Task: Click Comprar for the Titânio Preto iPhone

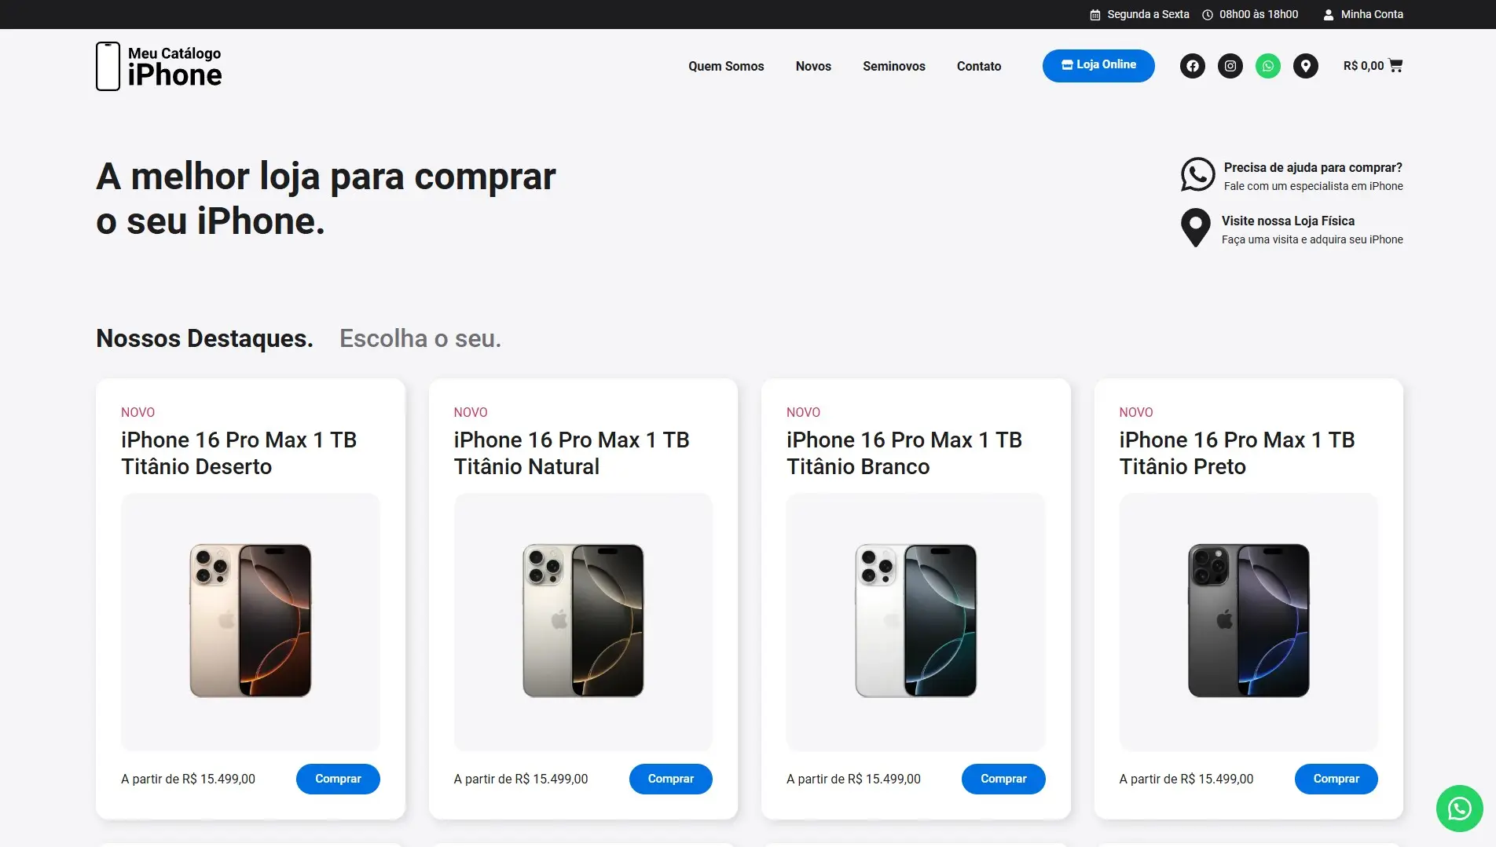Action: pyautogui.click(x=1336, y=779)
